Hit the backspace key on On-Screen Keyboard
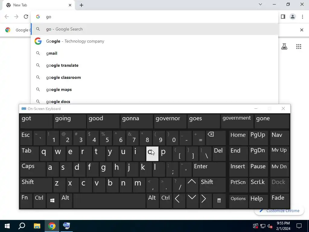Image resolution: width=309 pixels, height=232 pixels. [x=215, y=137]
